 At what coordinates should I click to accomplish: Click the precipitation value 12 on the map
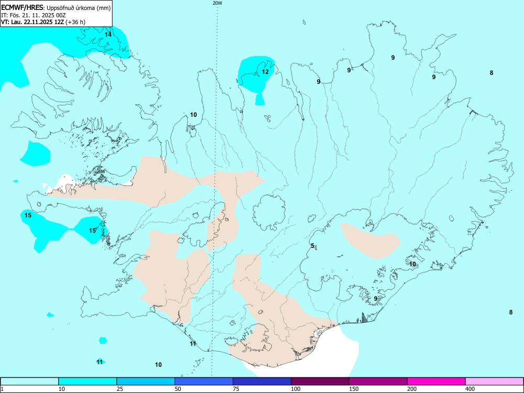(x=265, y=72)
